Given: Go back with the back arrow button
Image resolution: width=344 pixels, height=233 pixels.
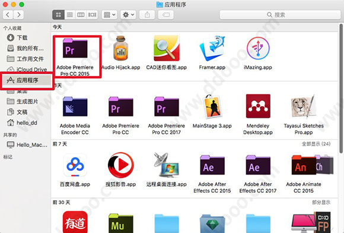Looking at the screenshot, I should pyautogui.click(x=8, y=15).
